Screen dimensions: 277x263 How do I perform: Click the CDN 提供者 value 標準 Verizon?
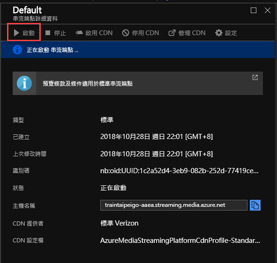click(x=120, y=223)
